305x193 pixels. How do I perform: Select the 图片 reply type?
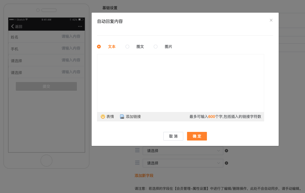coord(156,46)
